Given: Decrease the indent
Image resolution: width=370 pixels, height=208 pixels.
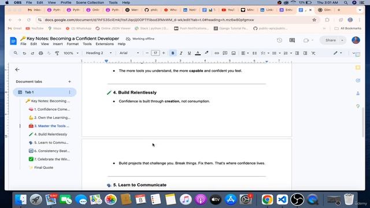Looking at the screenshot, I should coord(297,53).
